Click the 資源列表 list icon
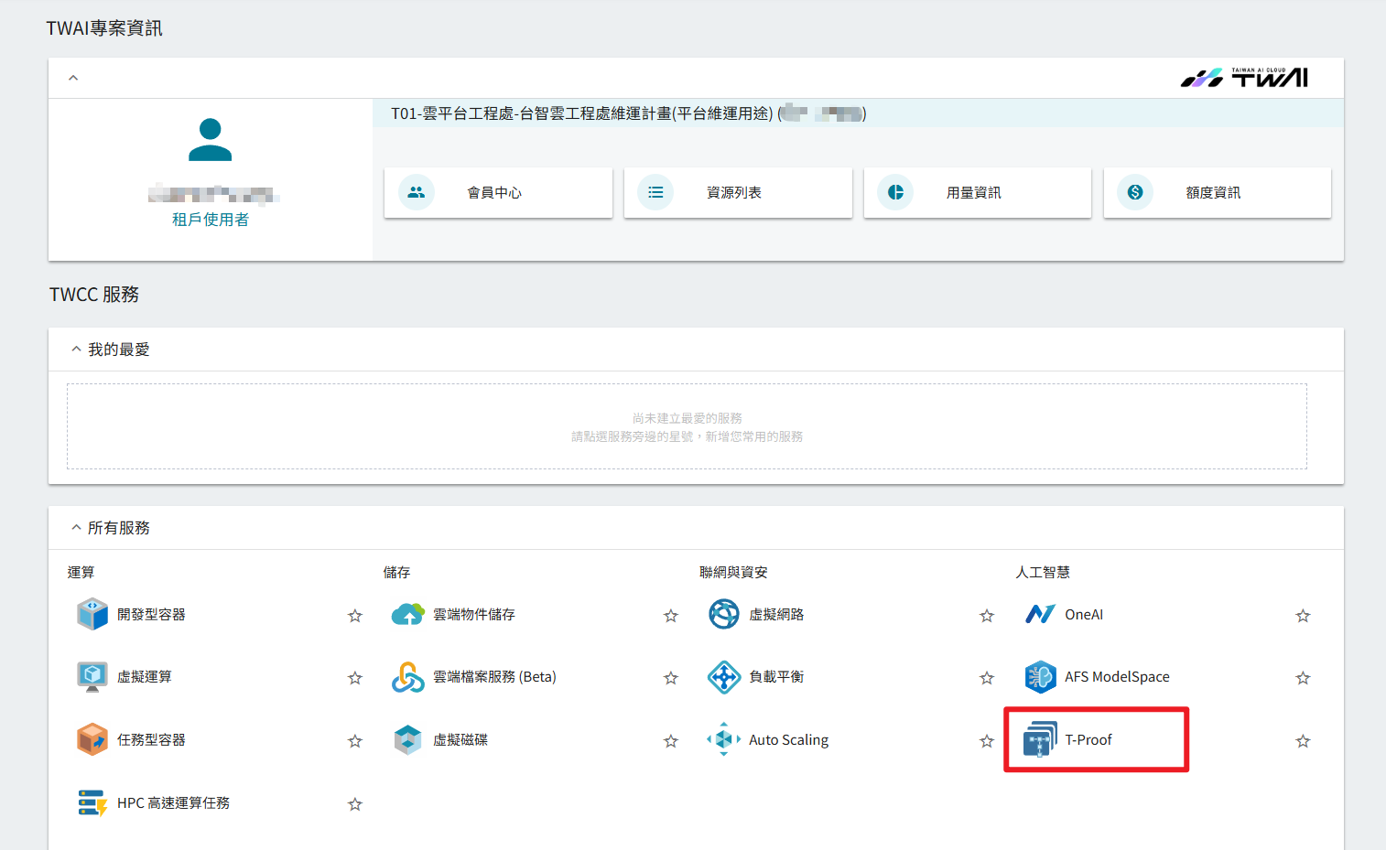This screenshot has width=1386, height=850. [x=655, y=192]
